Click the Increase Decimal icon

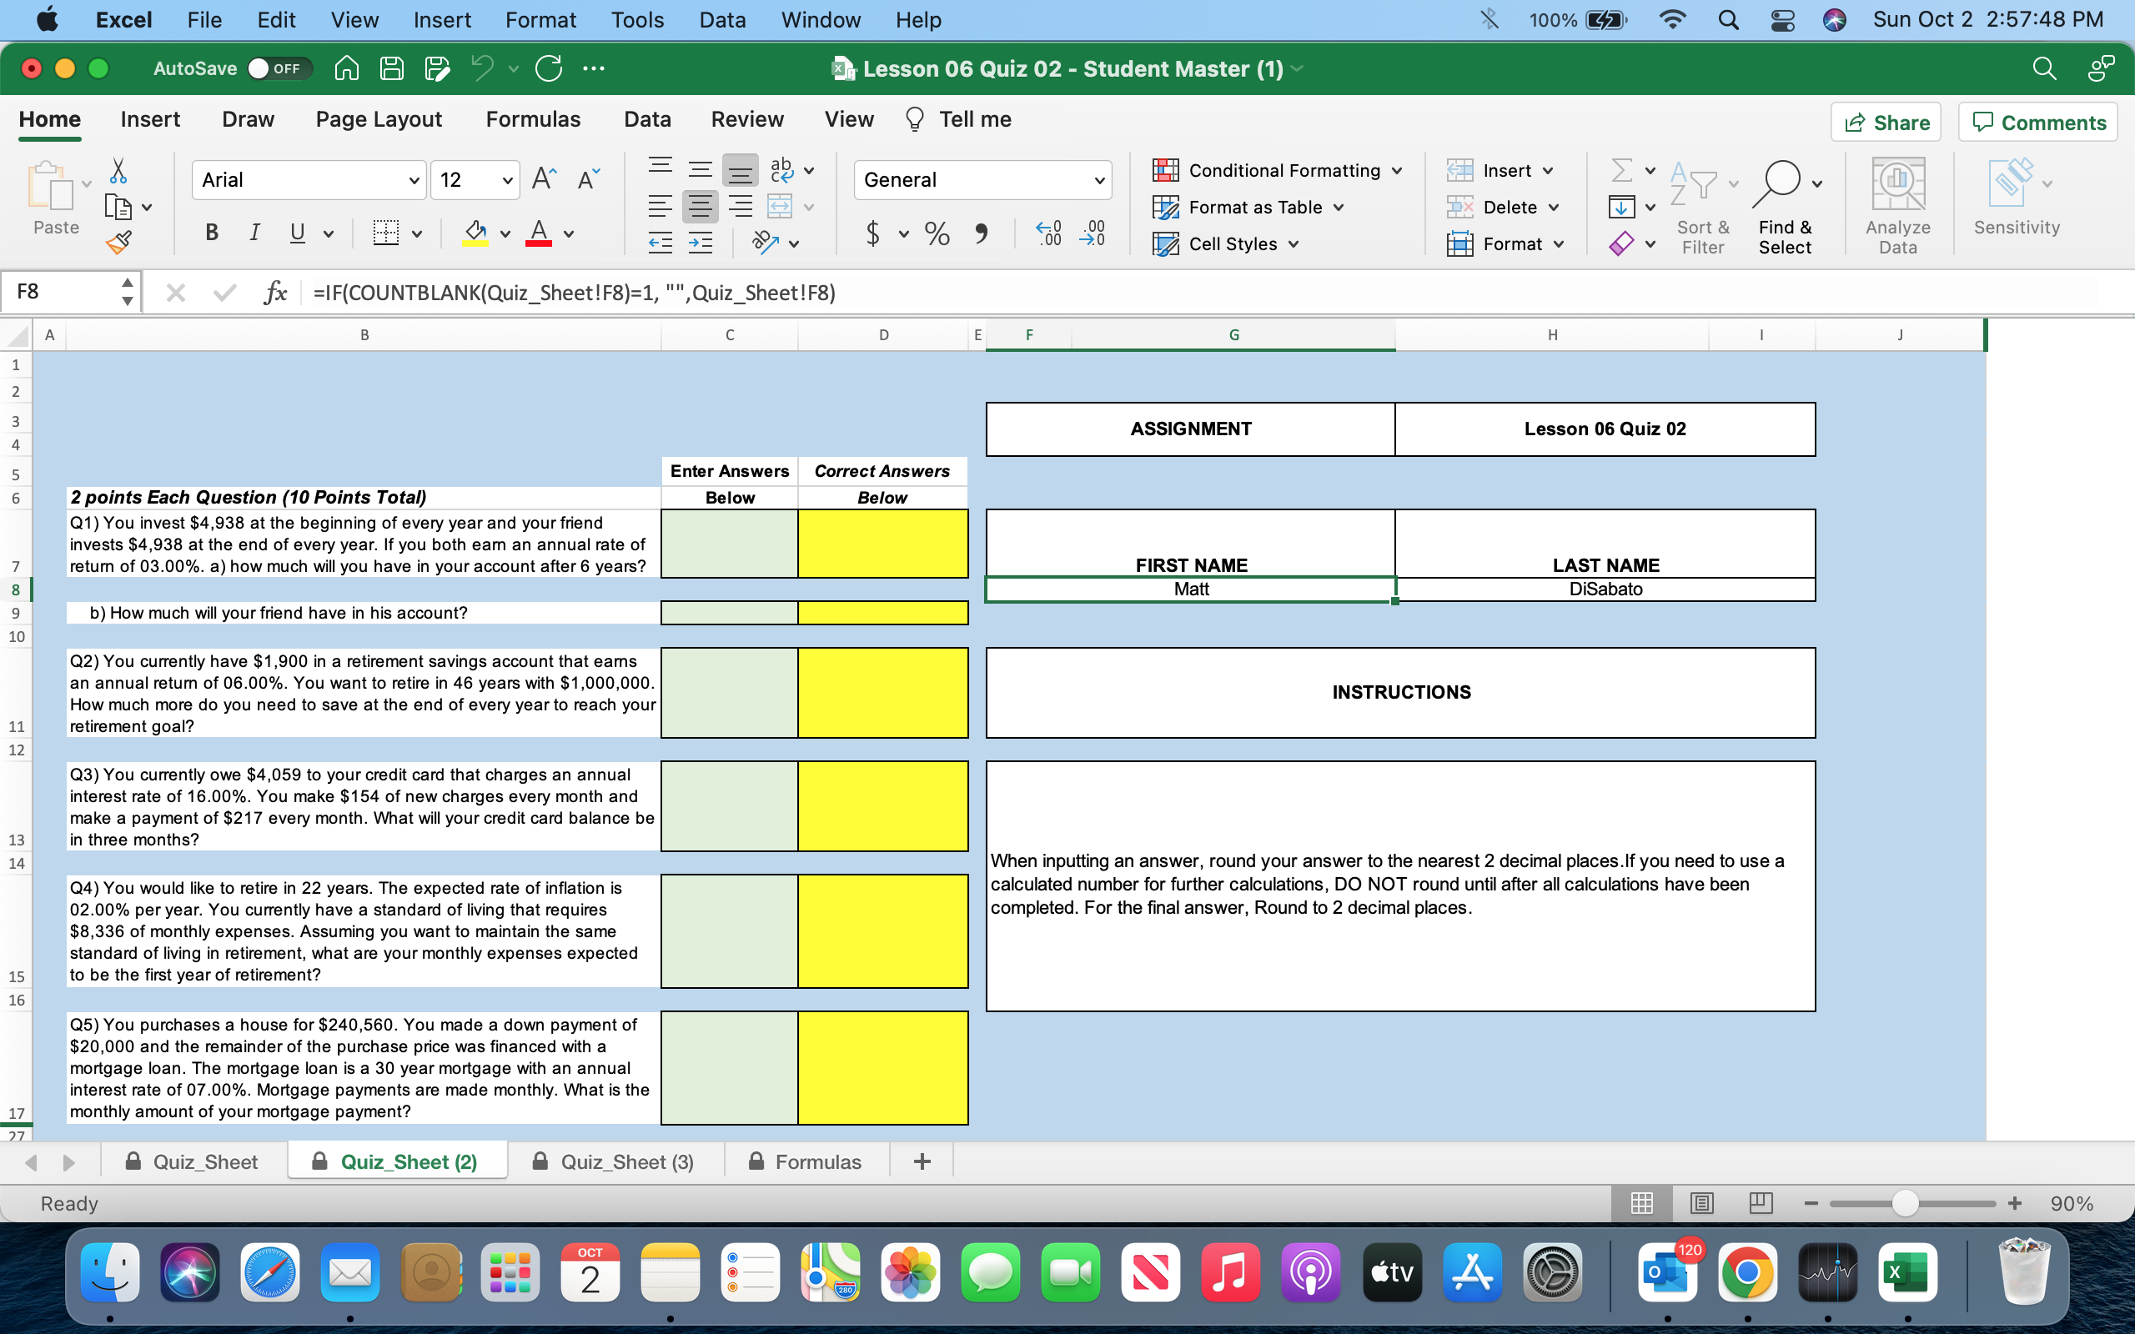pyautogui.click(x=1047, y=233)
